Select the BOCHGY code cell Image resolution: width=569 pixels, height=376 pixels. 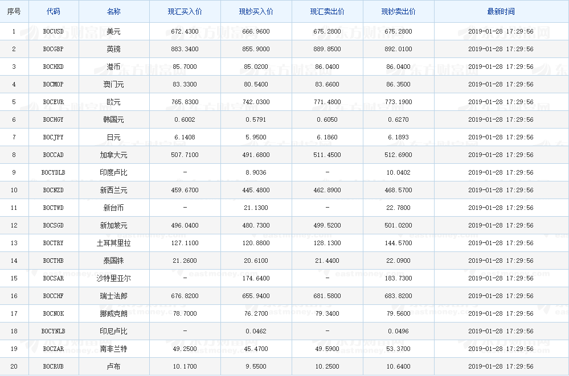coord(54,119)
